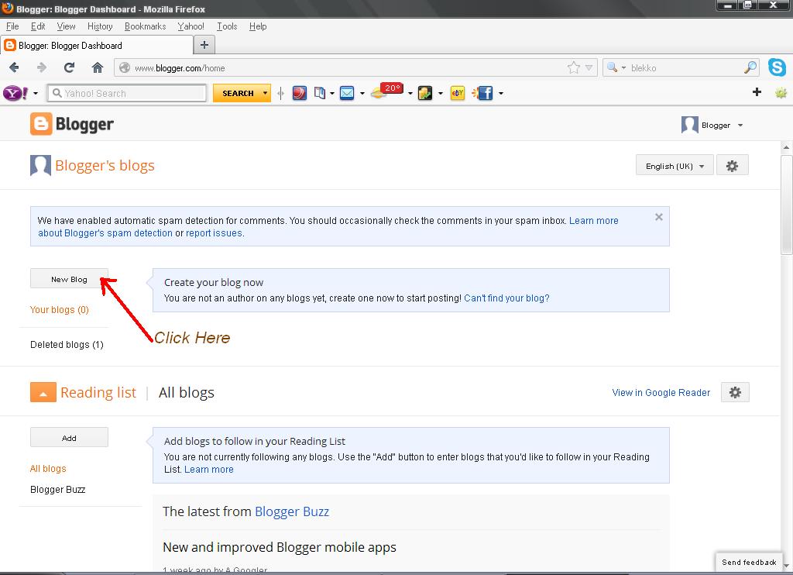Expand the mail icon dropdown arrow
The image size is (793, 575).
[362, 94]
